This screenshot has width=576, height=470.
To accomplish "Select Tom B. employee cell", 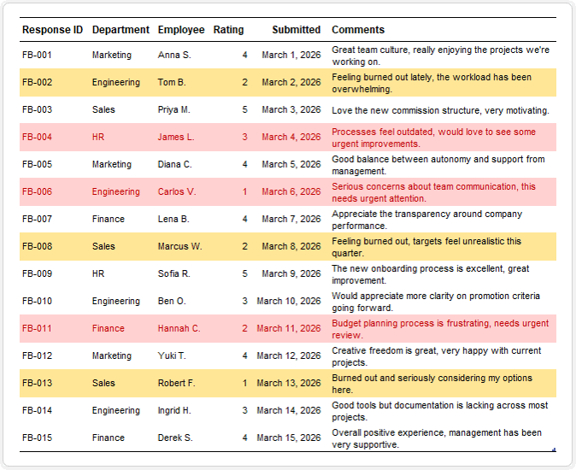I will (172, 82).
